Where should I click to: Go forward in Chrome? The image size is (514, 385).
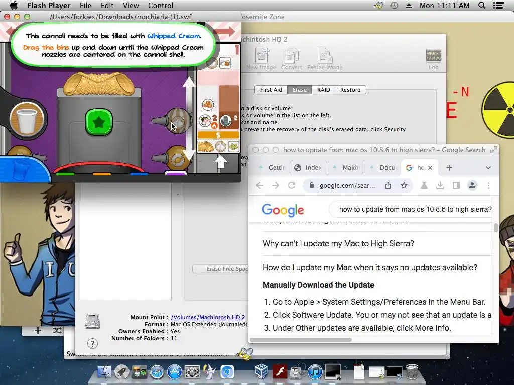pyautogui.click(x=276, y=185)
